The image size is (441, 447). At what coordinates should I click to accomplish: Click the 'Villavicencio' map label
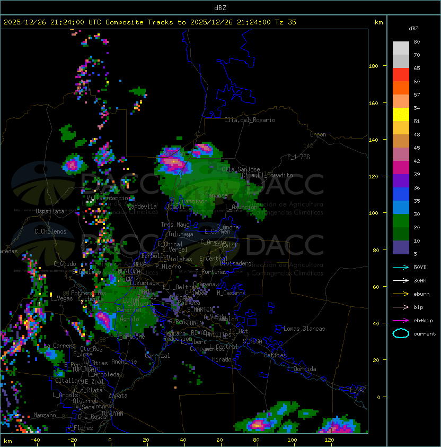107,198
